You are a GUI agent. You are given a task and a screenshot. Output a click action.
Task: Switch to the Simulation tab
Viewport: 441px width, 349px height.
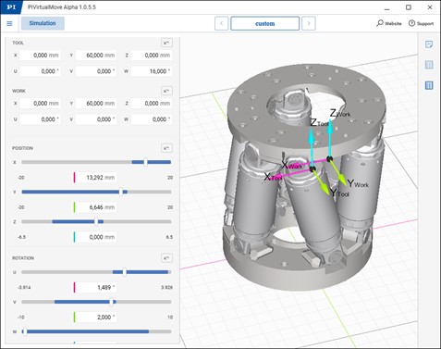[43, 23]
